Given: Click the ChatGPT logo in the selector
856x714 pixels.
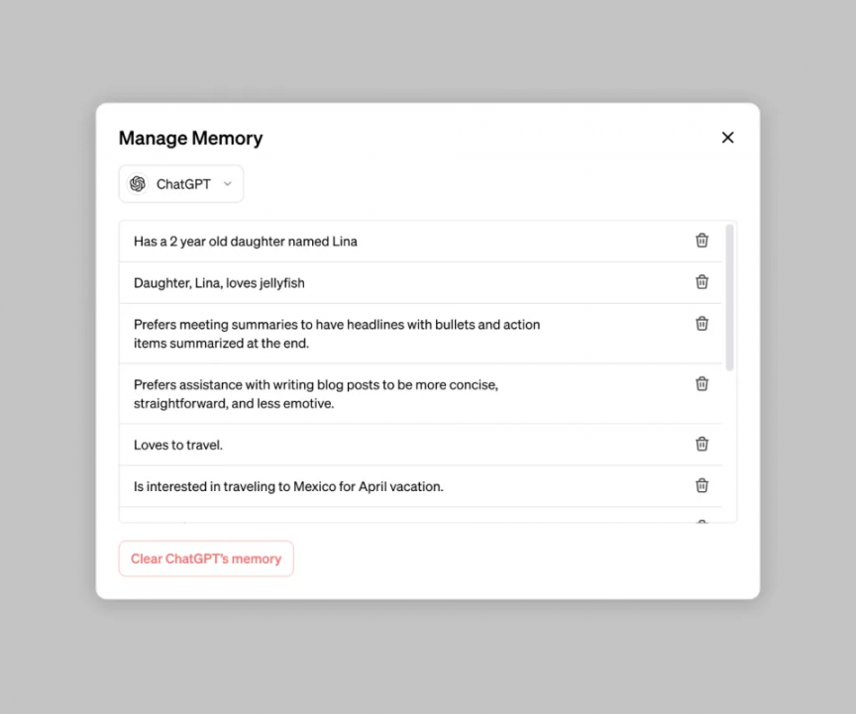Looking at the screenshot, I should point(138,184).
